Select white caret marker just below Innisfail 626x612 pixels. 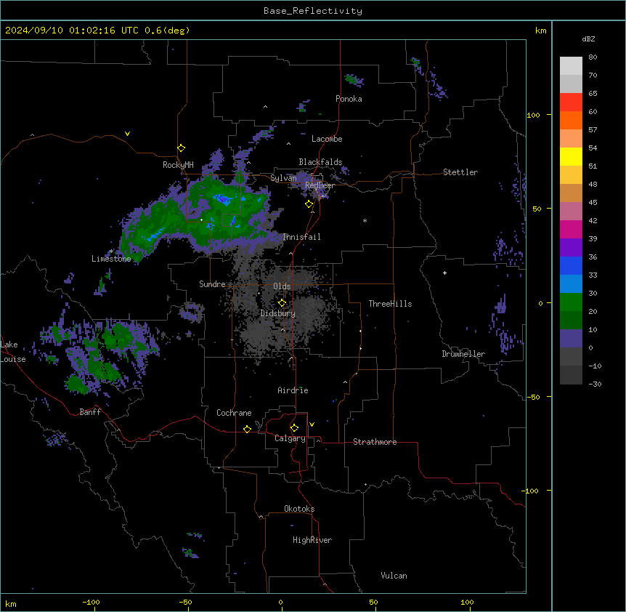290,253
